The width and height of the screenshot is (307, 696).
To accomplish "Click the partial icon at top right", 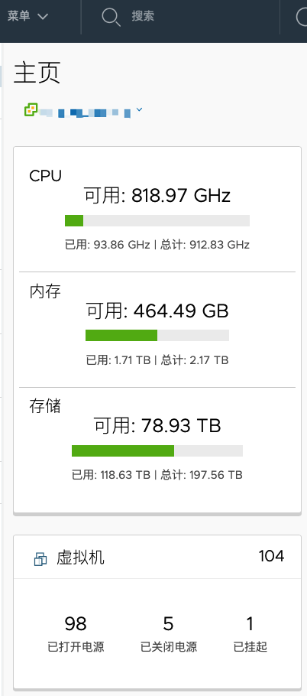I will 302,17.
